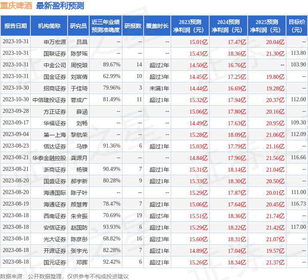Click the 目标价 column header
This screenshot has width=308, height=280.
click(x=297, y=26)
